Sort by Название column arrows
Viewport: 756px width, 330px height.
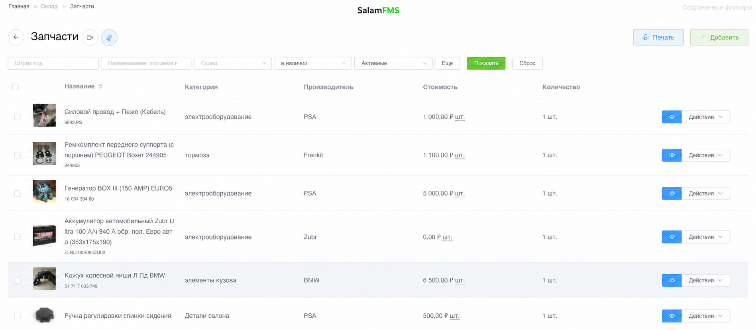pos(100,86)
